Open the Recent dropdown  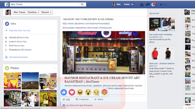[x=47, y=12]
